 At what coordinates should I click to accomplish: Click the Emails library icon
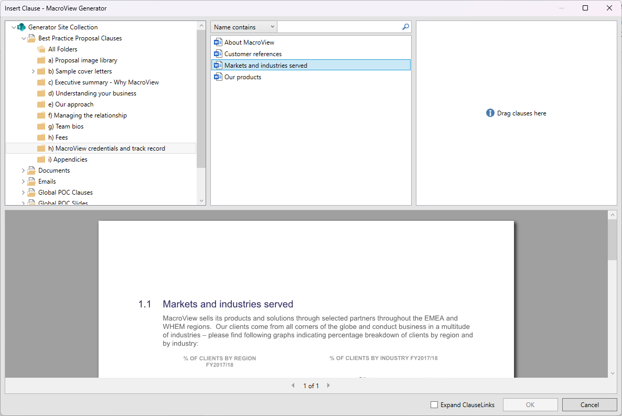click(31, 182)
